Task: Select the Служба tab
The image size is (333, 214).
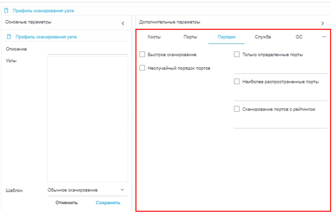Action: pyautogui.click(x=263, y=37)
